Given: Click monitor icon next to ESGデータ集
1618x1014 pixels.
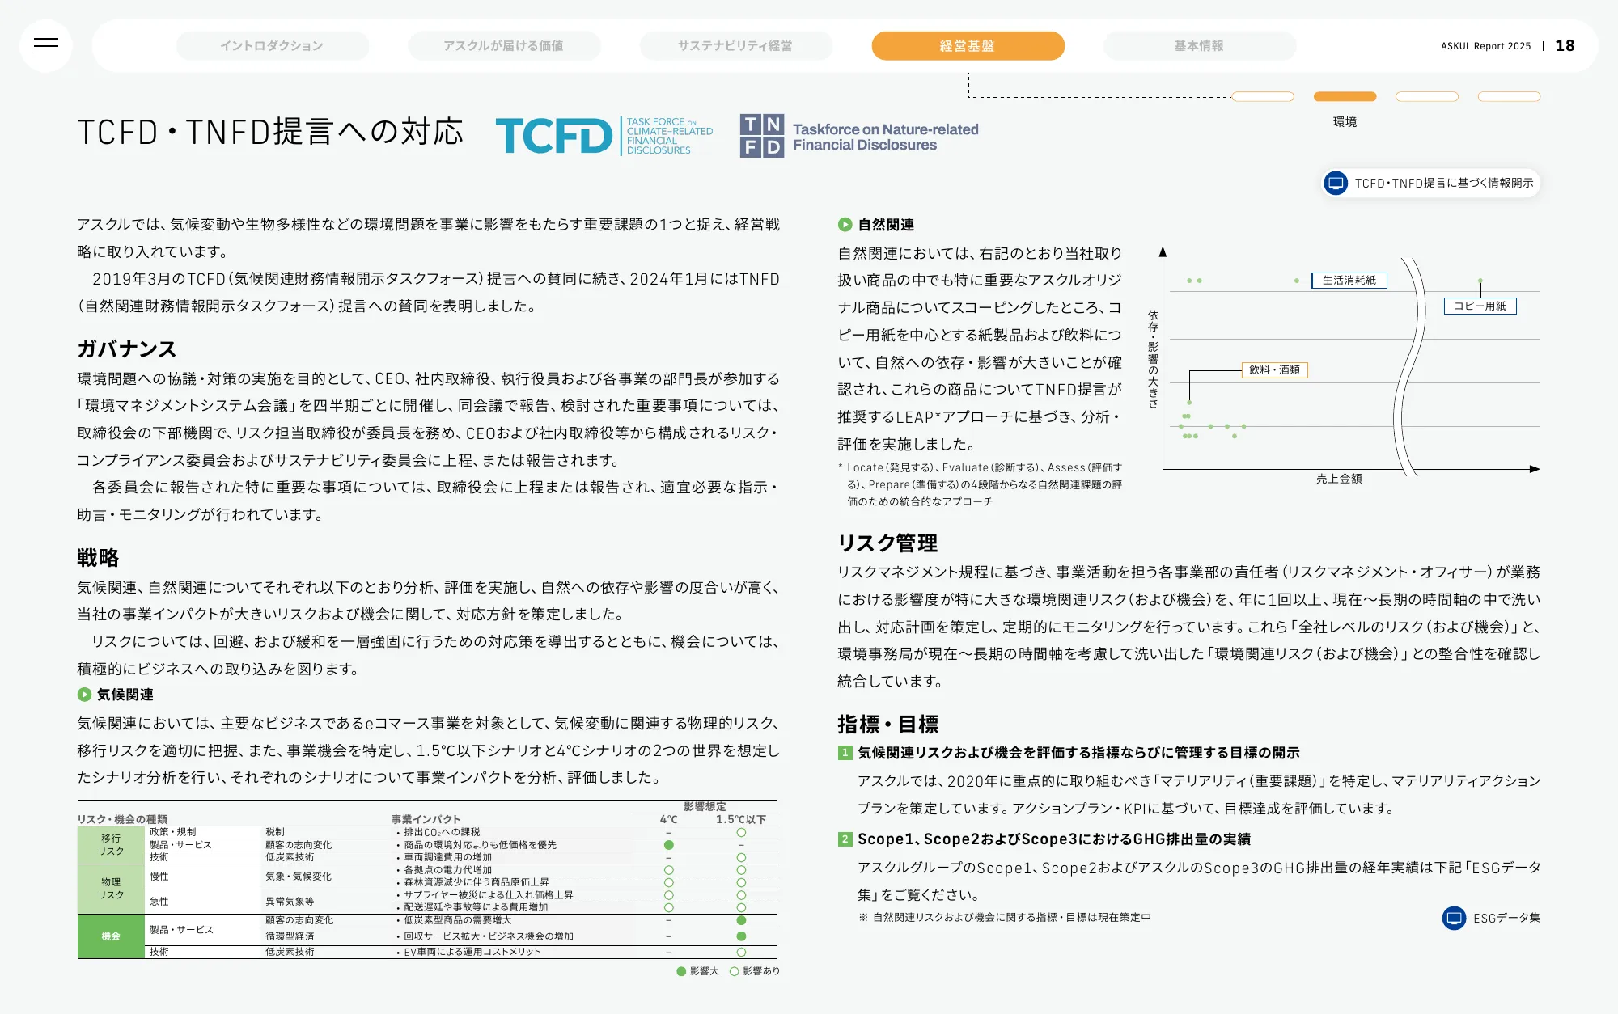Looking at the screenshot, I should click(x=1454, y=919).
